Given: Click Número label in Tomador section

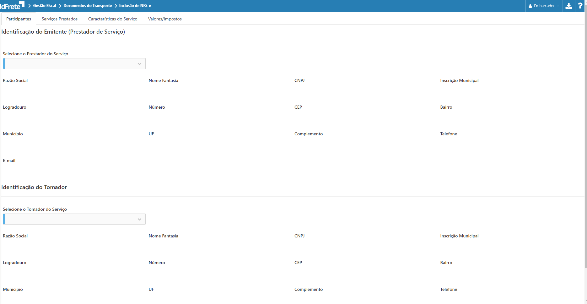Looking at the screenshot, I should [157, 263].
